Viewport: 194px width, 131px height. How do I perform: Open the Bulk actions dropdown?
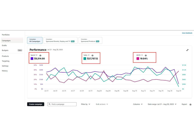click(x=102, y=104)
